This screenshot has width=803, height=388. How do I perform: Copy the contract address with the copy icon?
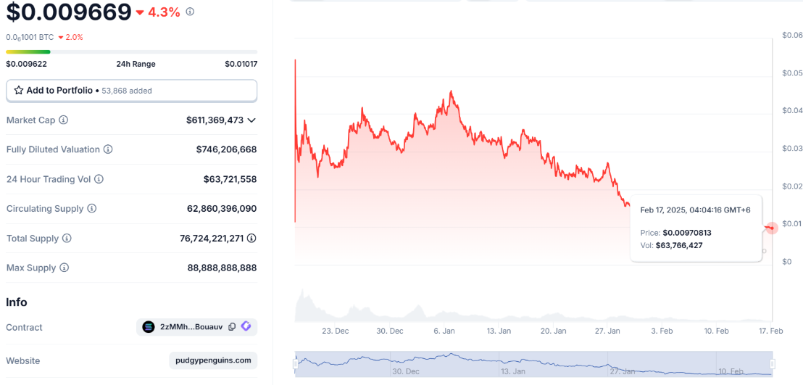232,326
